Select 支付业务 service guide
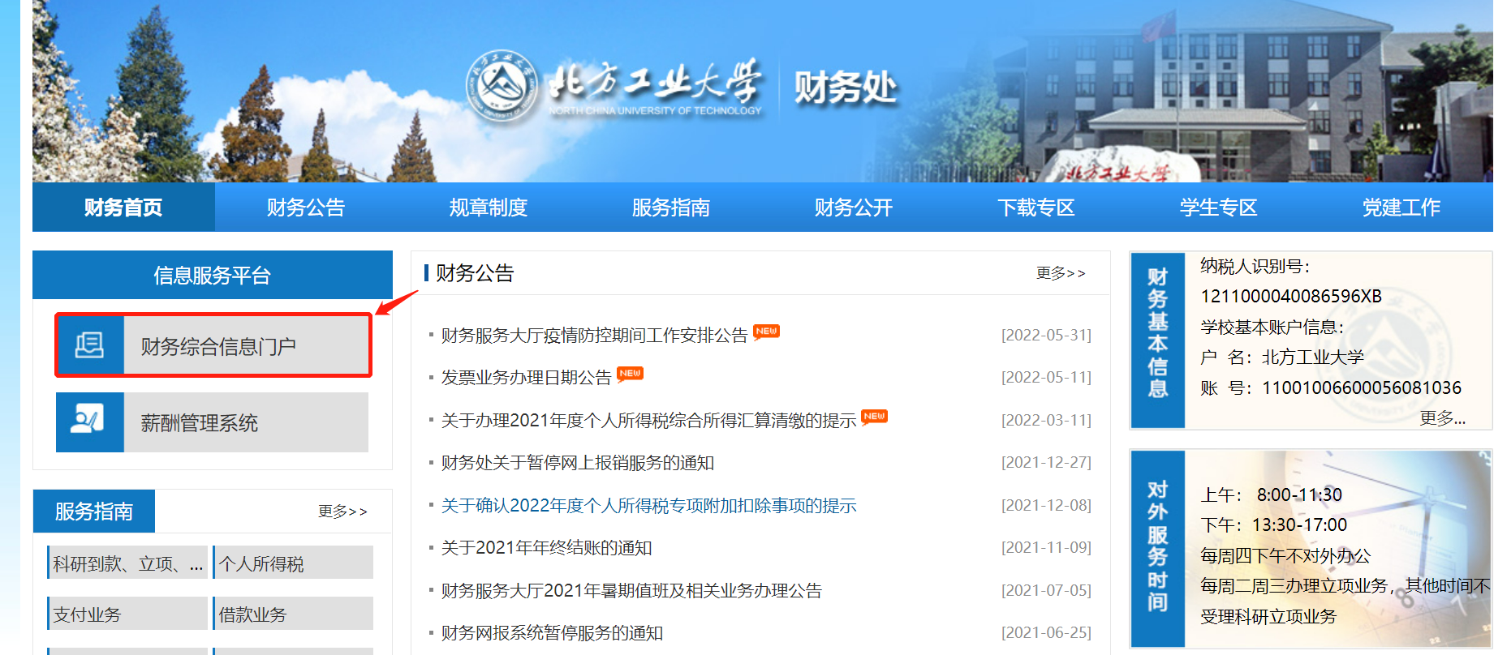The width and height of the screenshot is (1494, 655). [x=87, y=615]
